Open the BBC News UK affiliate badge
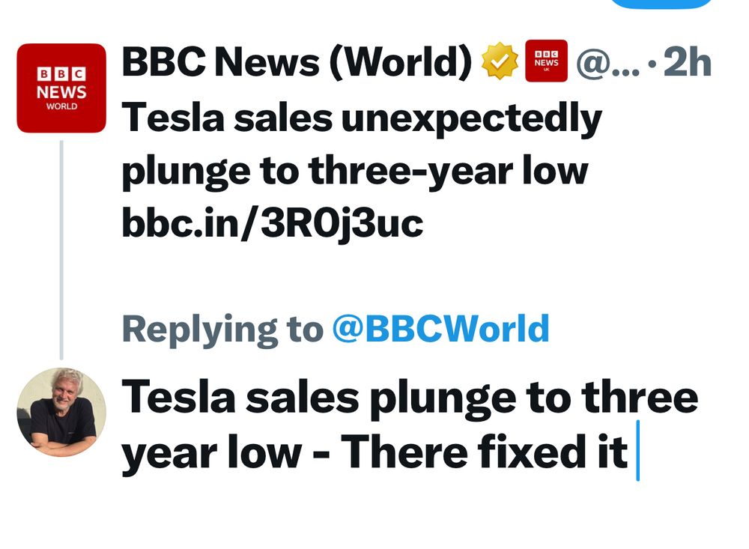The height and width of the screenshot is (549, 749). pos(546,61)
